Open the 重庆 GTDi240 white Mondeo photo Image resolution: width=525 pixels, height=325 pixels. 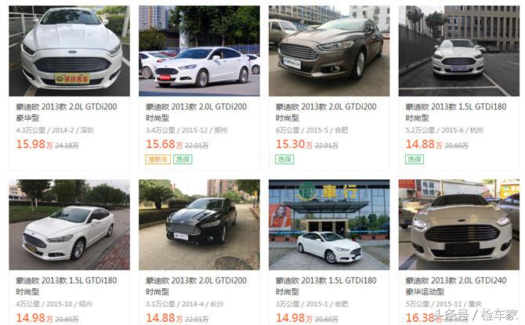click(x=459, y=225)
